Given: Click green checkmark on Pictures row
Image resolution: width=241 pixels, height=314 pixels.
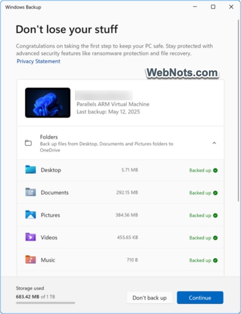Looking at the screenshot, I should click(215, 215).
